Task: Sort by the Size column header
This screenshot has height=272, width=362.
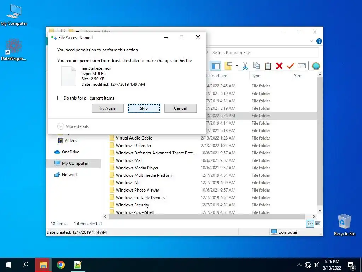Action: [298, 76]
